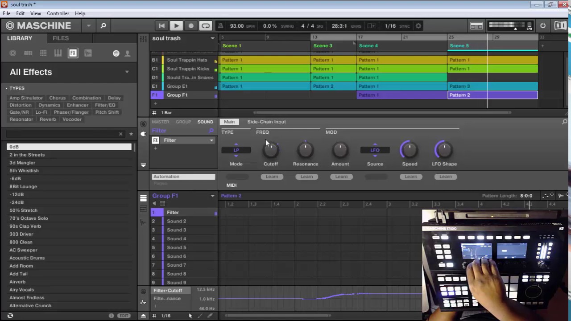This screenshot has width=571, height=321.
Task: Click Learn button under Cutoff
Action: coord(272,177)
